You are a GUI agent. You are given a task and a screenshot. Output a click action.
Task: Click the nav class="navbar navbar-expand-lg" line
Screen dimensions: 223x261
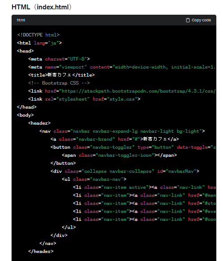click(x=122, y=131)
